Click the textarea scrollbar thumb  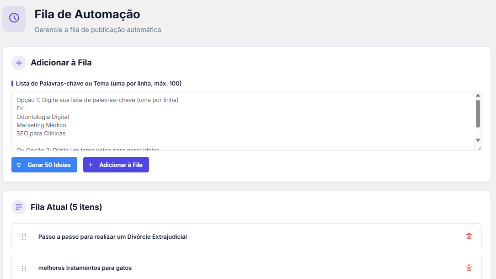(478, 113)
